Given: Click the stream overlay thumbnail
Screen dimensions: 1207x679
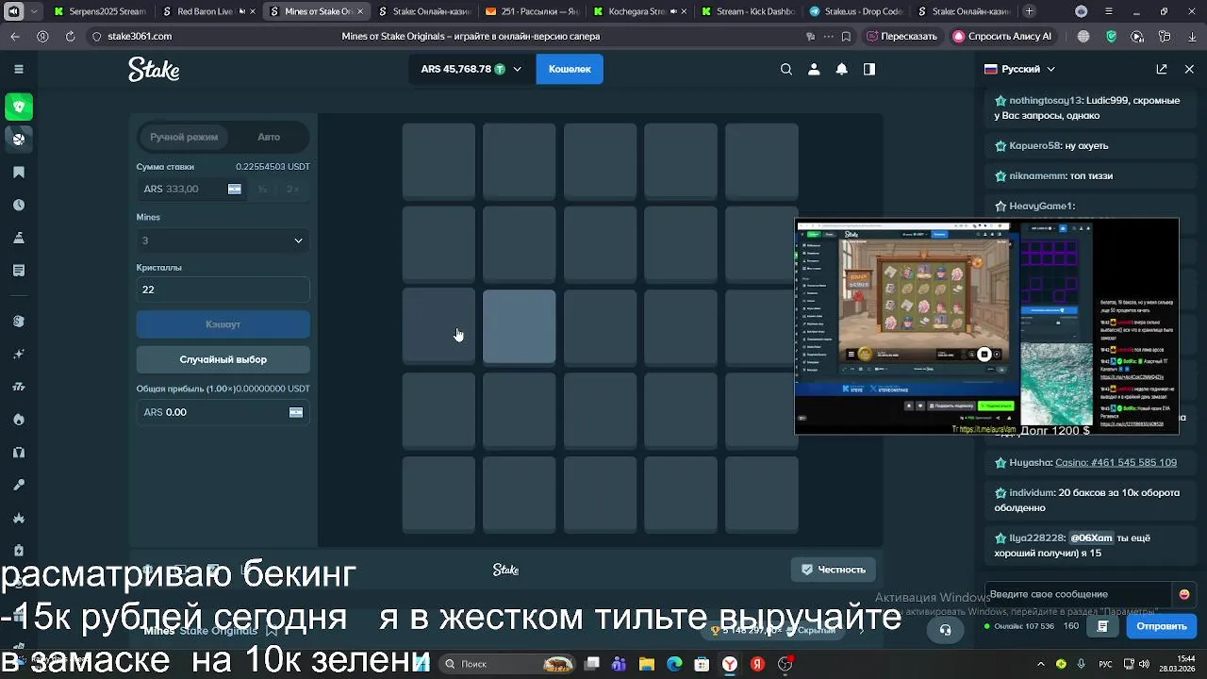Looking at the screenshot, I should (986, 326).
